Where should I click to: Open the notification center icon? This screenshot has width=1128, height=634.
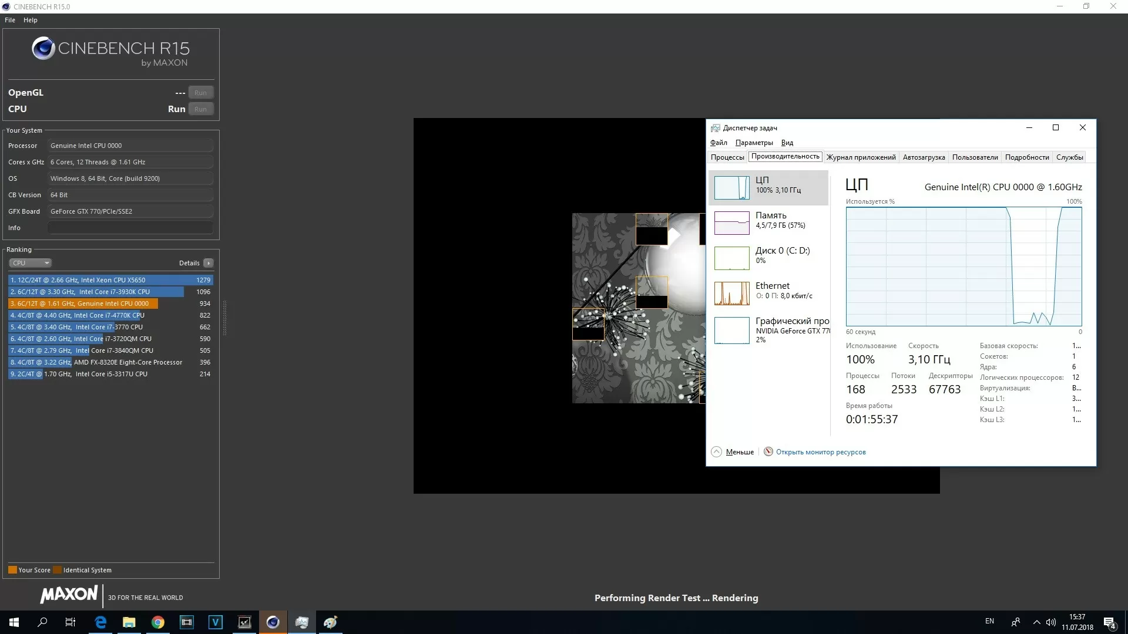click(1109, 623)
